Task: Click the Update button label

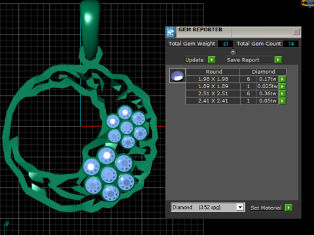Action: (x=194, y=60)
